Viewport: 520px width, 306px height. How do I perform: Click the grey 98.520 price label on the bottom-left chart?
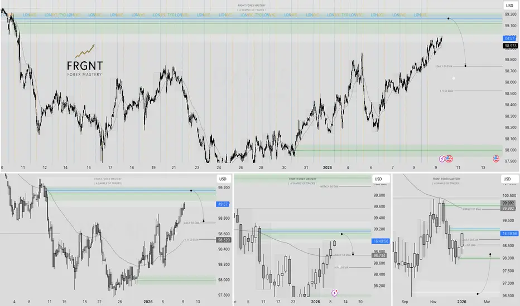(224, 240)
